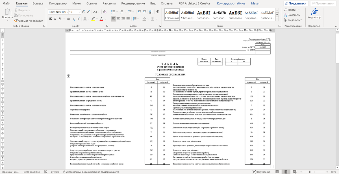Viewport: 339px width, 174px height.
Task: Click the Найти (Find) button
Action: (290, 10)
